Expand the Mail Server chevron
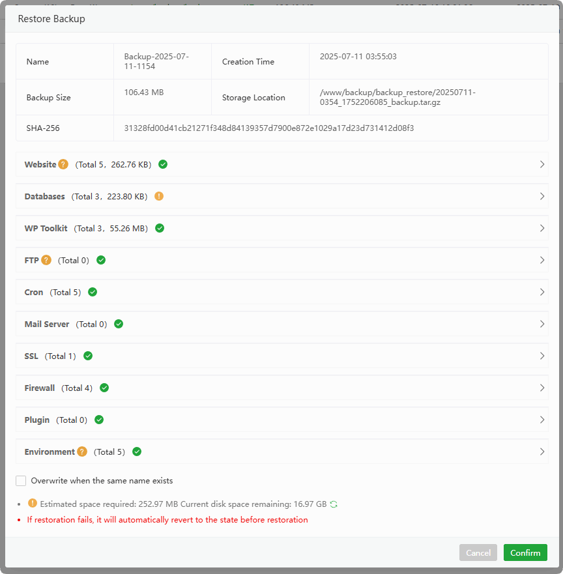563x574 pixels. pos(542,324)
